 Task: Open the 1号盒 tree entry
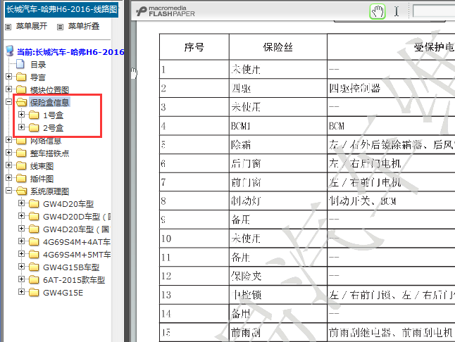click(x=53, y=115)
